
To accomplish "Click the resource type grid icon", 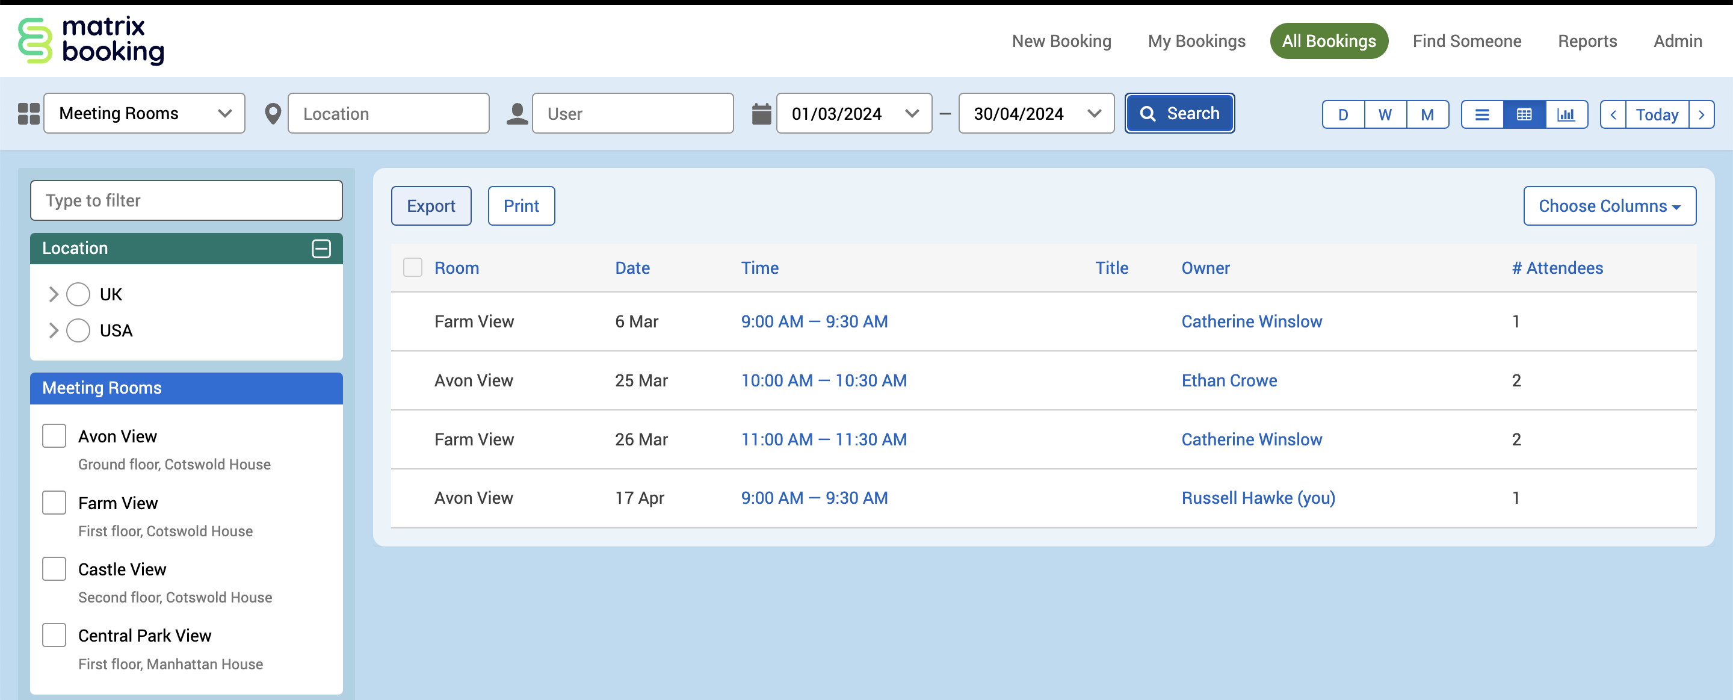I will 28,114.
